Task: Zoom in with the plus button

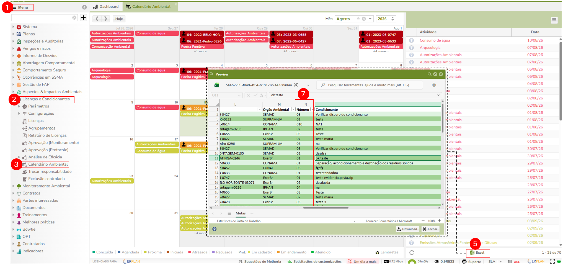Action: click(440, 221)
